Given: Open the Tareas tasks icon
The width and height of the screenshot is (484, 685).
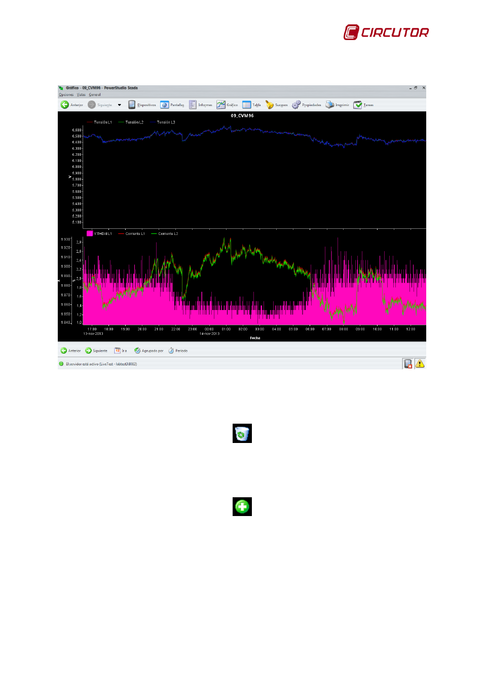Looking at the screenshot, I should (358, 105).
